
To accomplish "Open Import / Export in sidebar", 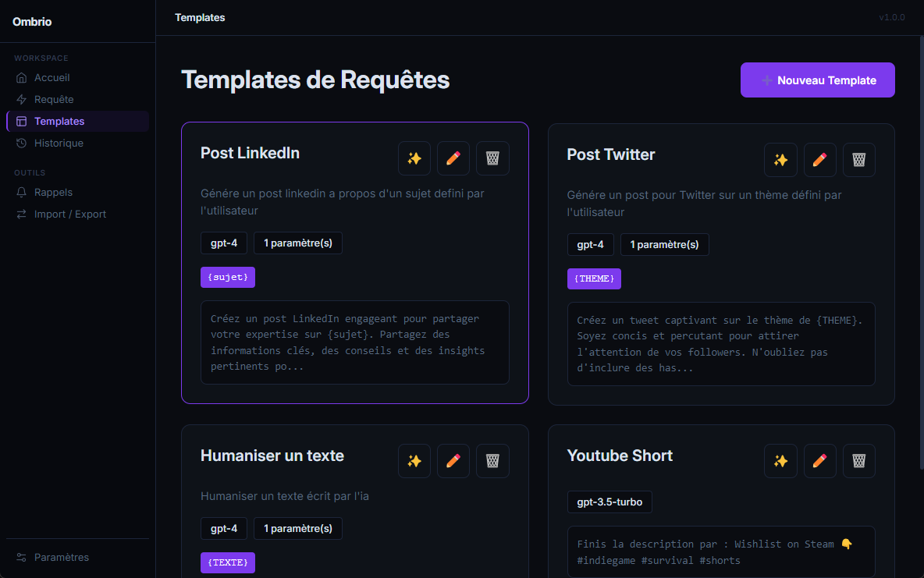I will [x=69, y=215].
